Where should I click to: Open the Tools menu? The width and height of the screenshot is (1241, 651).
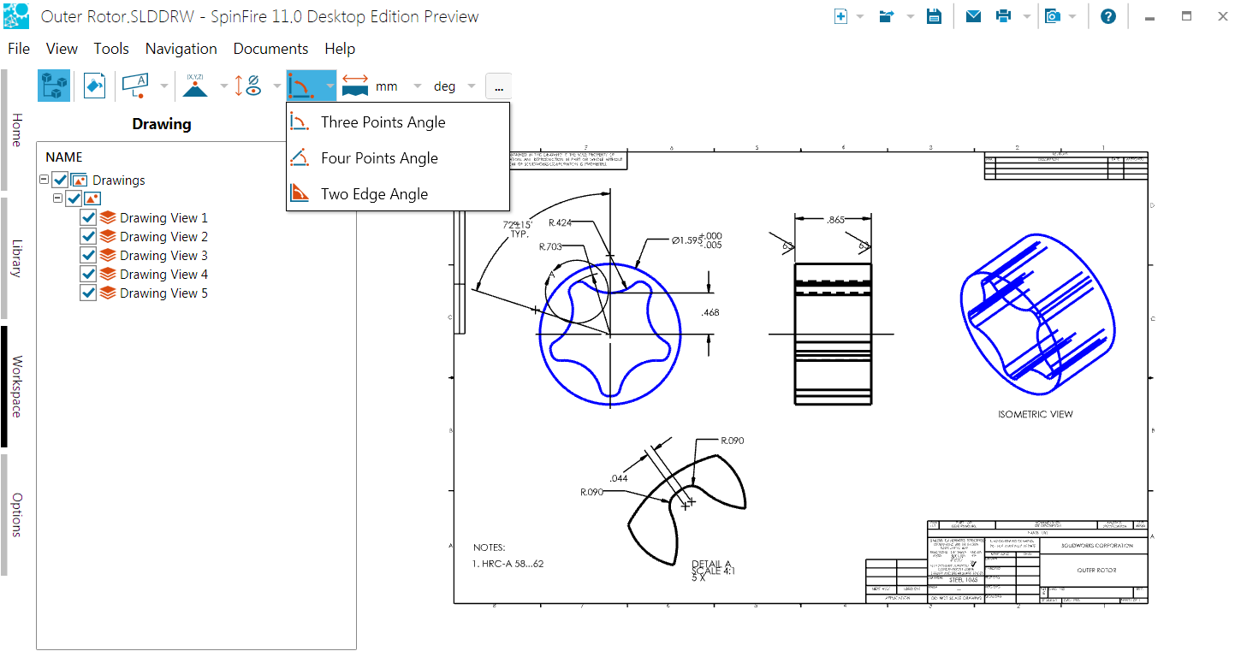[x=111, y=49]
